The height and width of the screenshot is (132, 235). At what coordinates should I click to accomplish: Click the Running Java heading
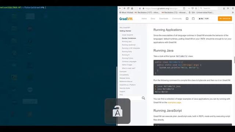click(x=163, y=51)
